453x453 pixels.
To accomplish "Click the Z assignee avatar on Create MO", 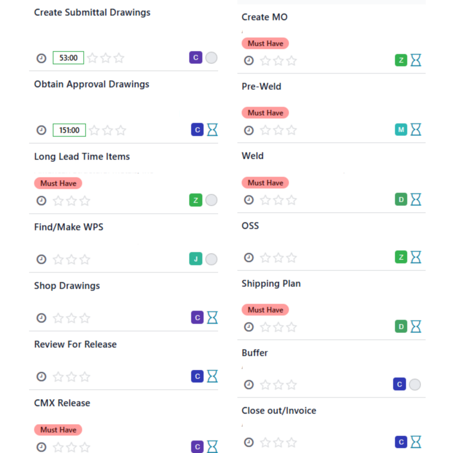I will [401, 60].
